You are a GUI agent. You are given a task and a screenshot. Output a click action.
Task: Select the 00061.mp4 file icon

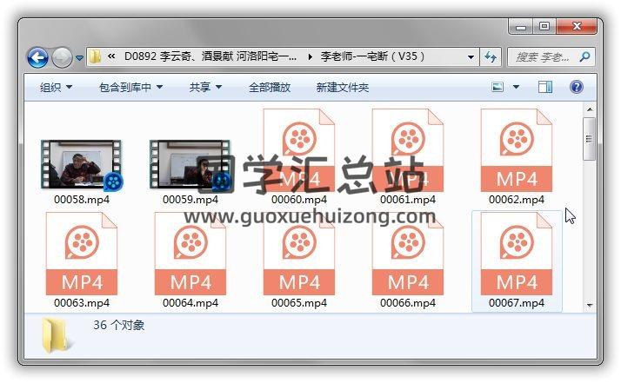[x=408, y=150]
